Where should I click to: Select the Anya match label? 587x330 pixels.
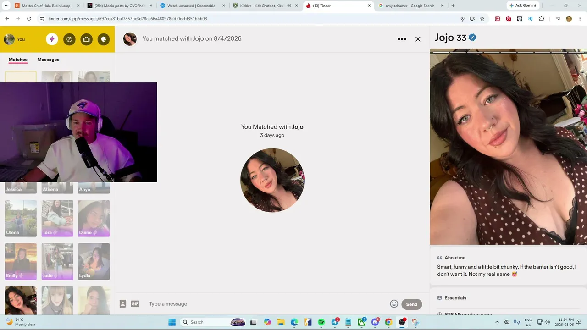click(x=84, y=189)
